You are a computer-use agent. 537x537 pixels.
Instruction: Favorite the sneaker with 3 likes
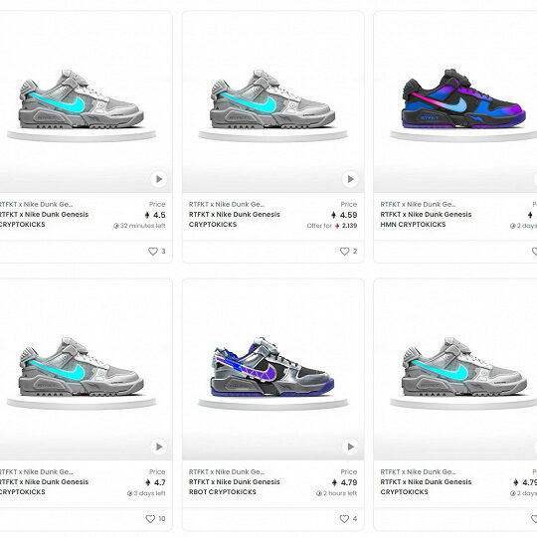[153, 251]
